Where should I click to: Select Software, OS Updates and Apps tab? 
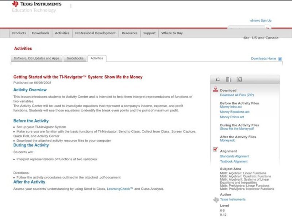(36, 58)
